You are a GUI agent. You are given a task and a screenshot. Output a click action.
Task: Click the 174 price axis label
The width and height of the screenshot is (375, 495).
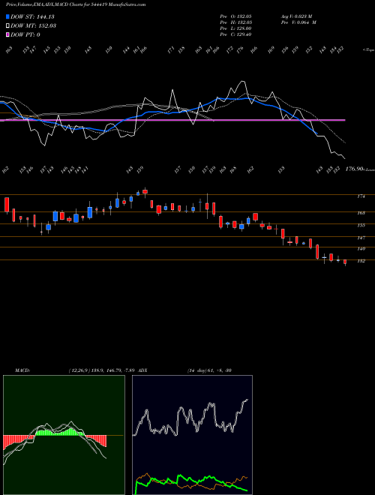point(361,196)
